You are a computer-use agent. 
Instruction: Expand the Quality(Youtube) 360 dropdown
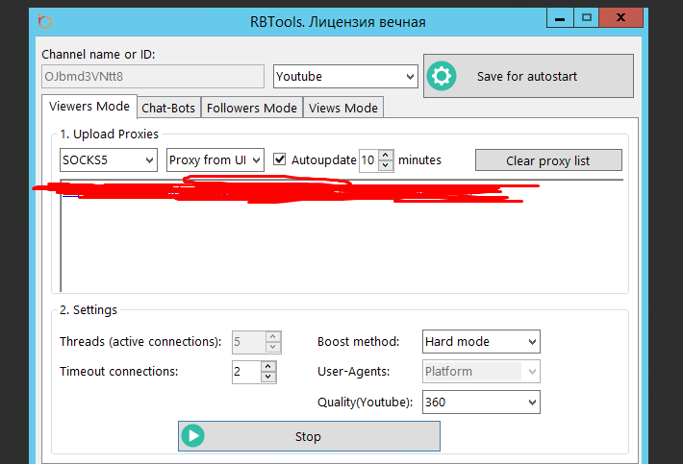click(481, 402)
